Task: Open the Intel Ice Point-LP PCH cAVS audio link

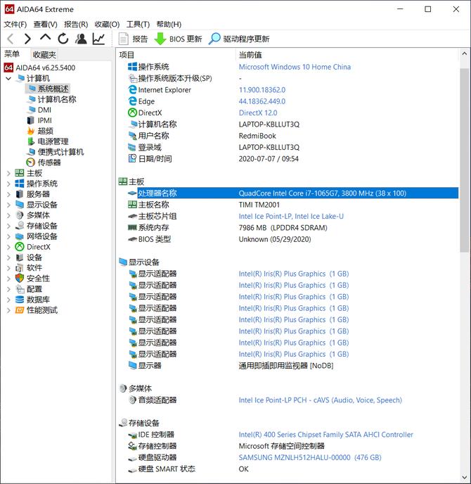Action: coord(320,400)
